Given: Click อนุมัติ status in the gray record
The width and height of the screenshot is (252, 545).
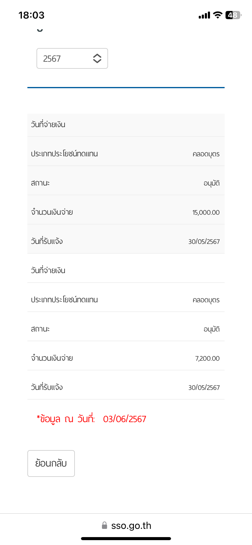Looking at the screenshot, I should 212,183.
